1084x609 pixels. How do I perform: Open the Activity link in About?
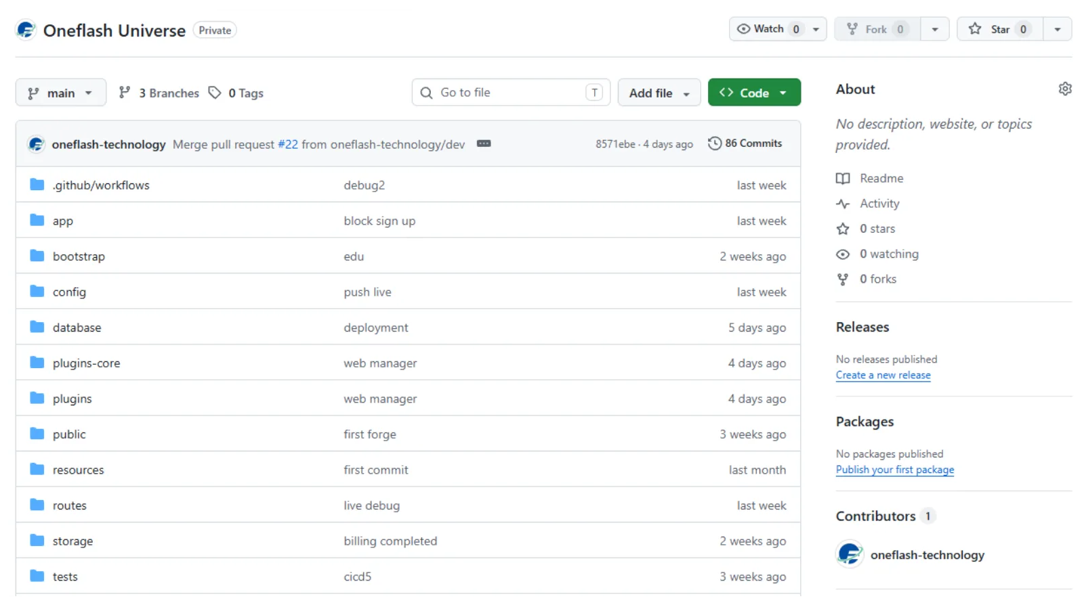[x=879, y=203]
